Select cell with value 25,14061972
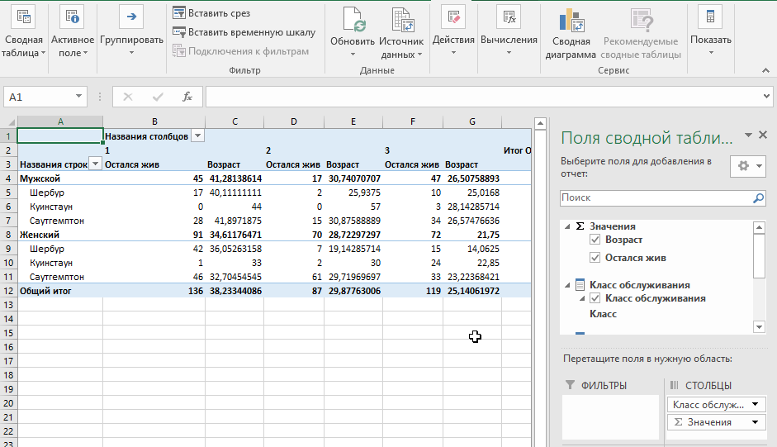The width and height of the screenshot is (777, 447). pyautogui.click(x=472, y=291)
